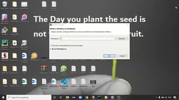Select the New folder (2) icon
The width and height of the screenshot is (179, 100).
click(x=15, y=32)
